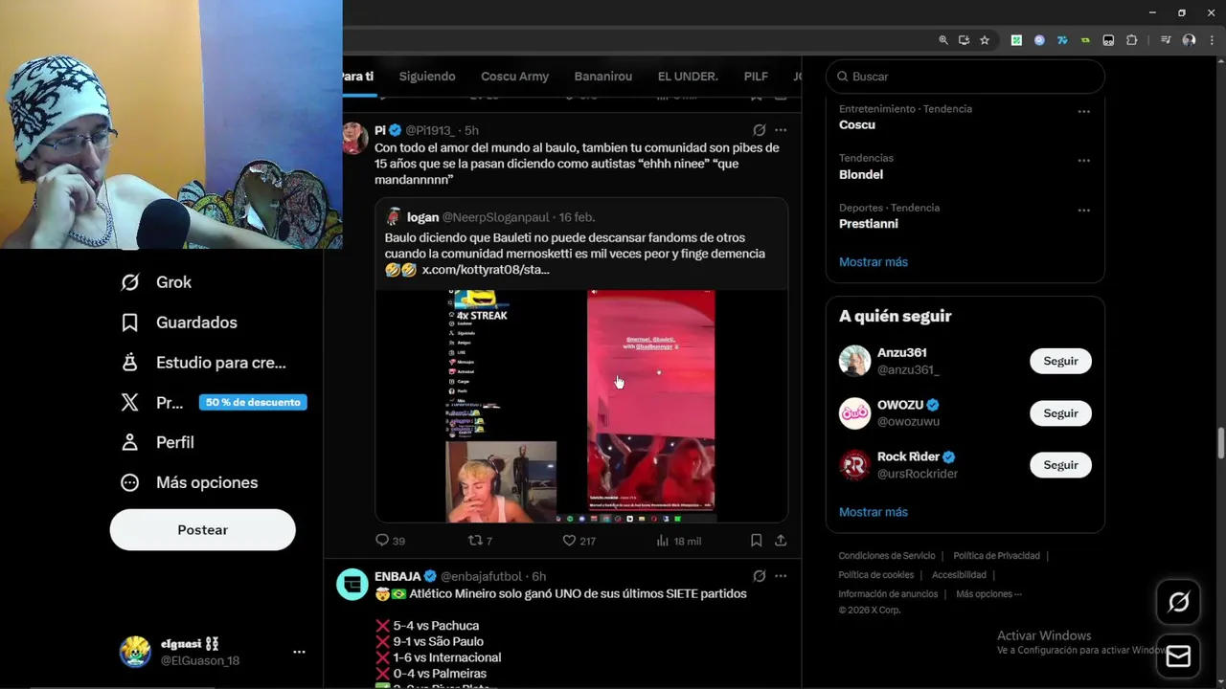The height and width of the screenshot is (689, 1226).
Task: Open options for Coscu trend
Action: click(x=1083, y=111)
